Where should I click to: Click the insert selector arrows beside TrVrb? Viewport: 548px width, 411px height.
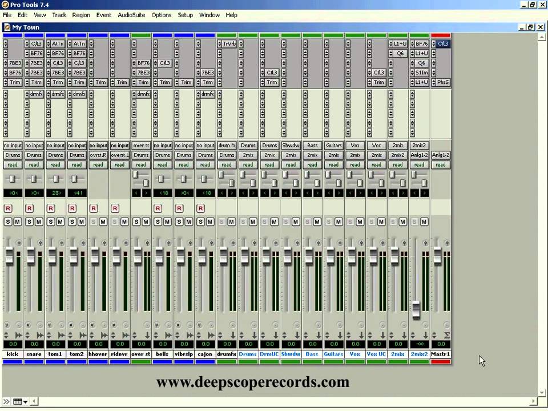coord(219,44)
